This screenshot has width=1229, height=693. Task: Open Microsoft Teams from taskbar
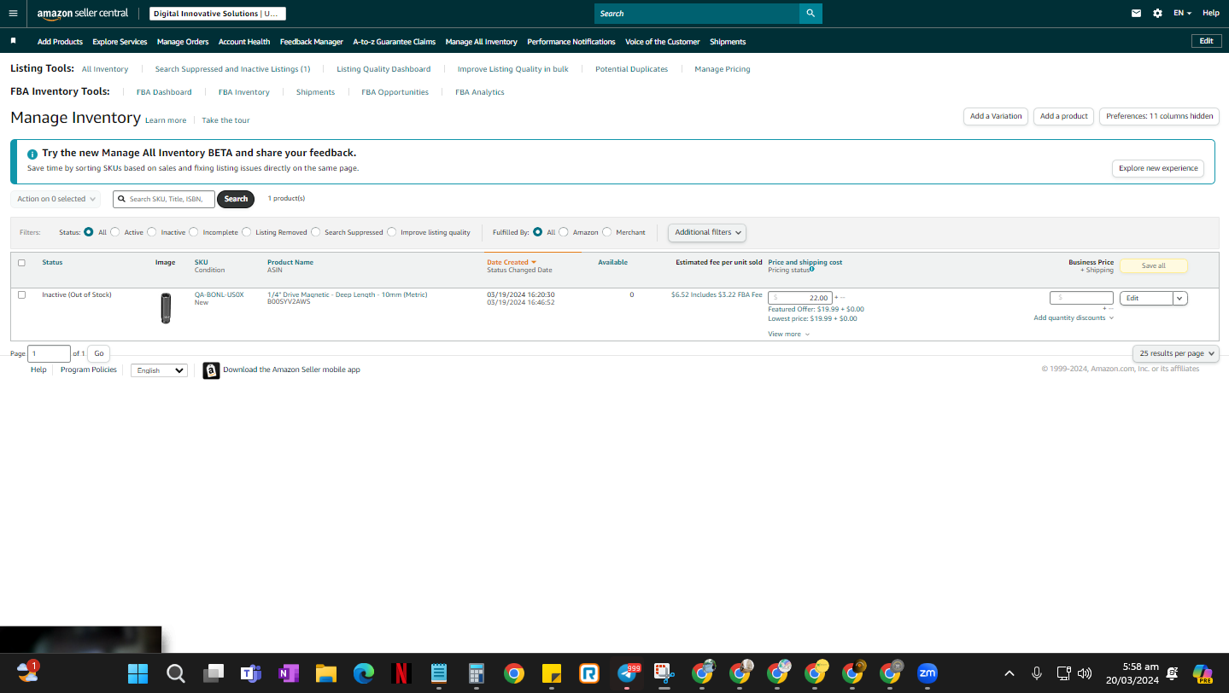(250, 673)
